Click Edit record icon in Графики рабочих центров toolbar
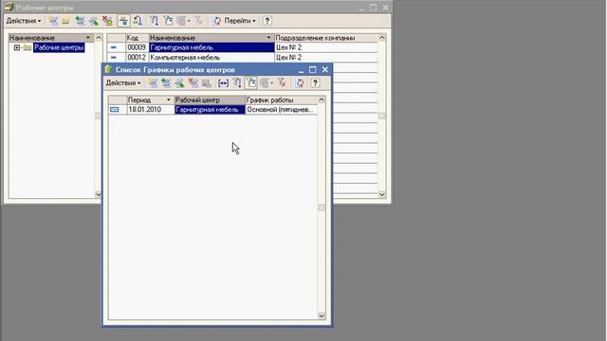607x341 pixels. (179, 83)
